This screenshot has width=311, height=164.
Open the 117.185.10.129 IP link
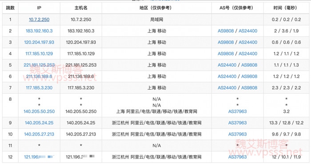point(39,53)
